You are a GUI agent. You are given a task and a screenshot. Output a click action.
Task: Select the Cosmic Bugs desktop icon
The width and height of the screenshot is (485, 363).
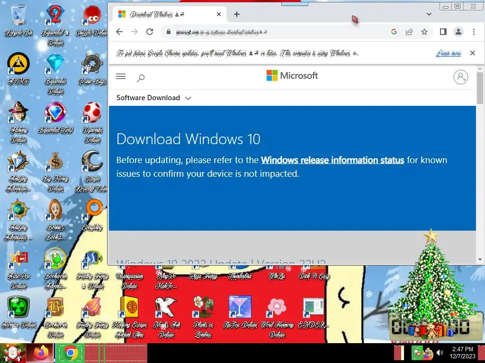coord(92,69)
